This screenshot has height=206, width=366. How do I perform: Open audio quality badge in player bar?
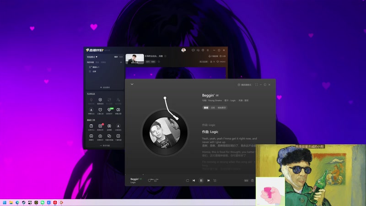tap(246, 180)
